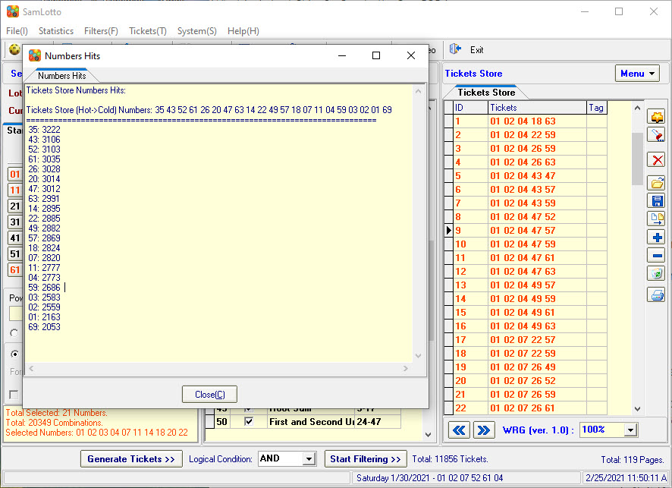Click the starred favorites icon beside Tickets Store
Image resolution: width=672 pixels, height=488 pixels.
pyautogui.click(x=656, y=117)
